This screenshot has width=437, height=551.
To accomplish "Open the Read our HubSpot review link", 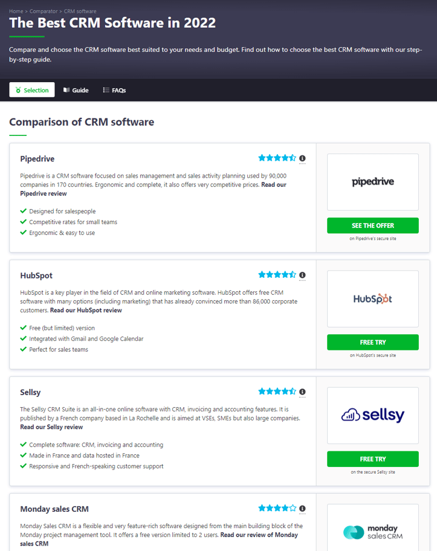I will (86, 311).
